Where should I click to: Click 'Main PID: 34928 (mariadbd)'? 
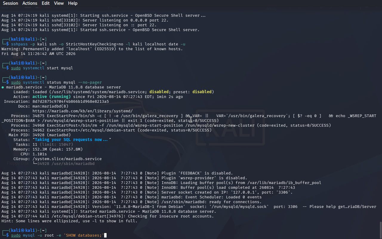[40, 135]
